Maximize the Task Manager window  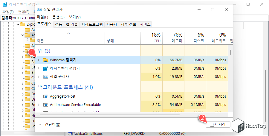pyautogui.click(x=213, y=10)
